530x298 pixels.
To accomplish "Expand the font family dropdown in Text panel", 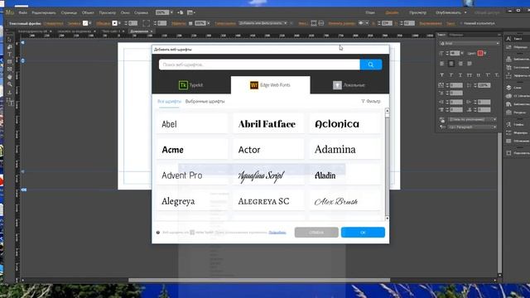I will 498,43.
